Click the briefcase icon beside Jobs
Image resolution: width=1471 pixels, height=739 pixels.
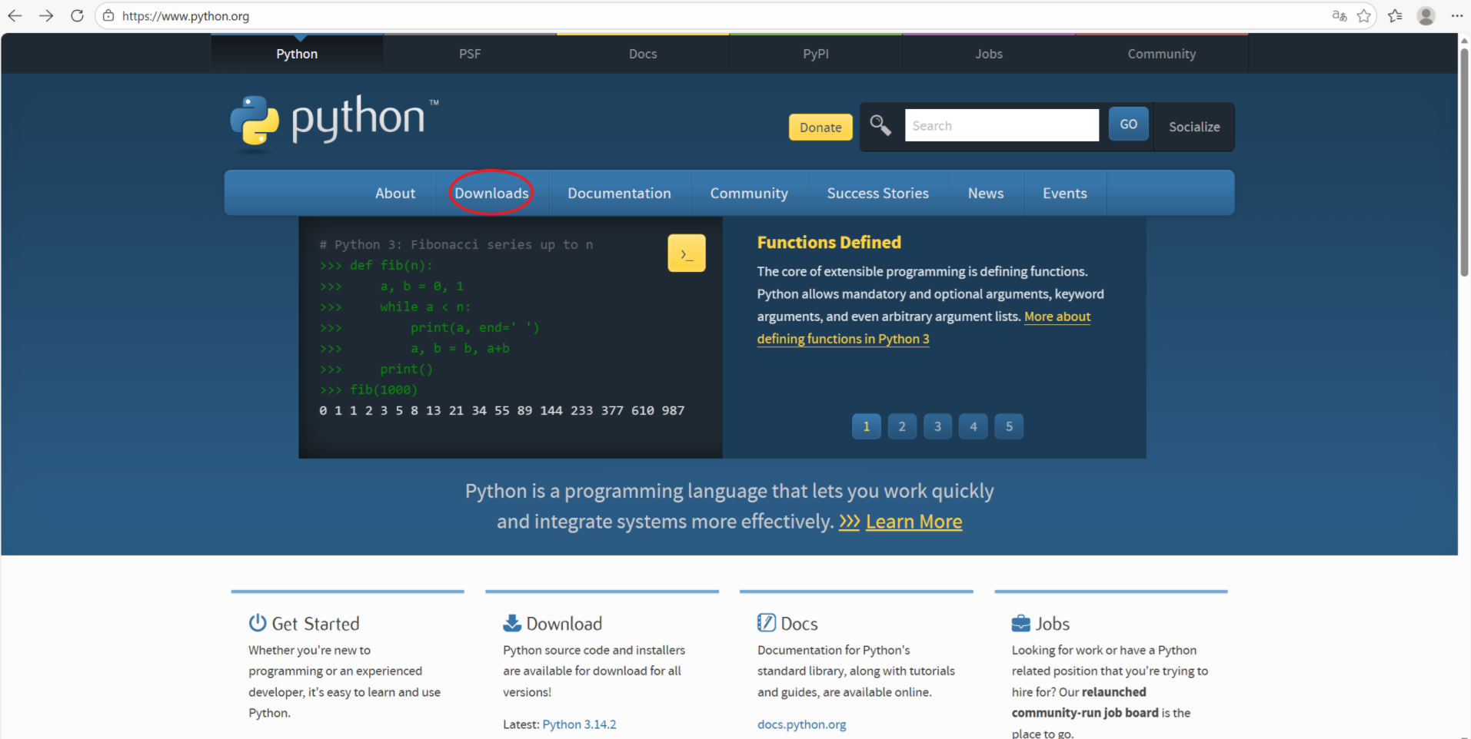(x=1021, y=623)
